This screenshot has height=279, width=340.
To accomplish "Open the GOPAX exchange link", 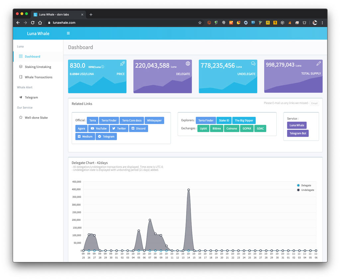I will point(247,128).
